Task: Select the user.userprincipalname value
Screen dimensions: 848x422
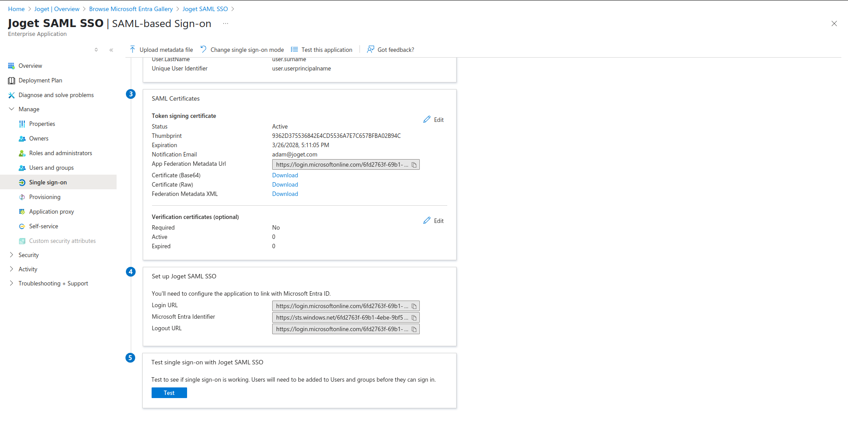Action: point(301,69)
